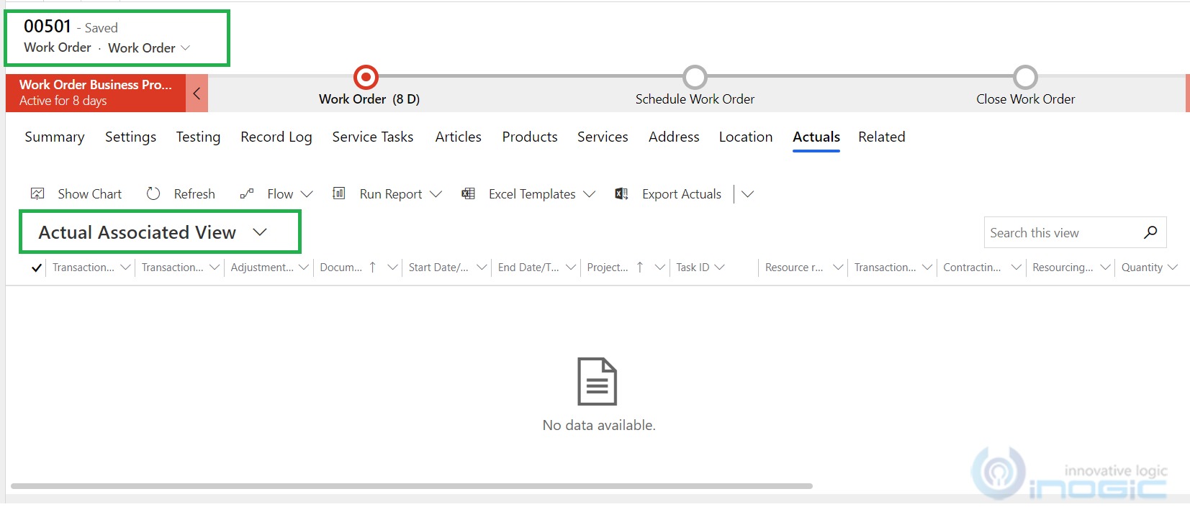Open the Testing tab
This screenshot has height=530, width=1190.
[198, 137]
